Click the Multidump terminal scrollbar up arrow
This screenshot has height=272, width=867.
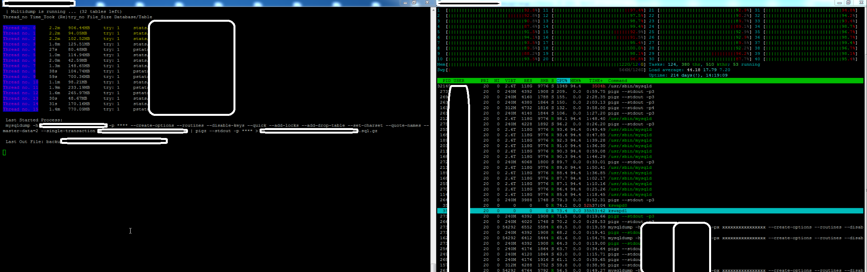pyautogui.click(x=433, y=9)
